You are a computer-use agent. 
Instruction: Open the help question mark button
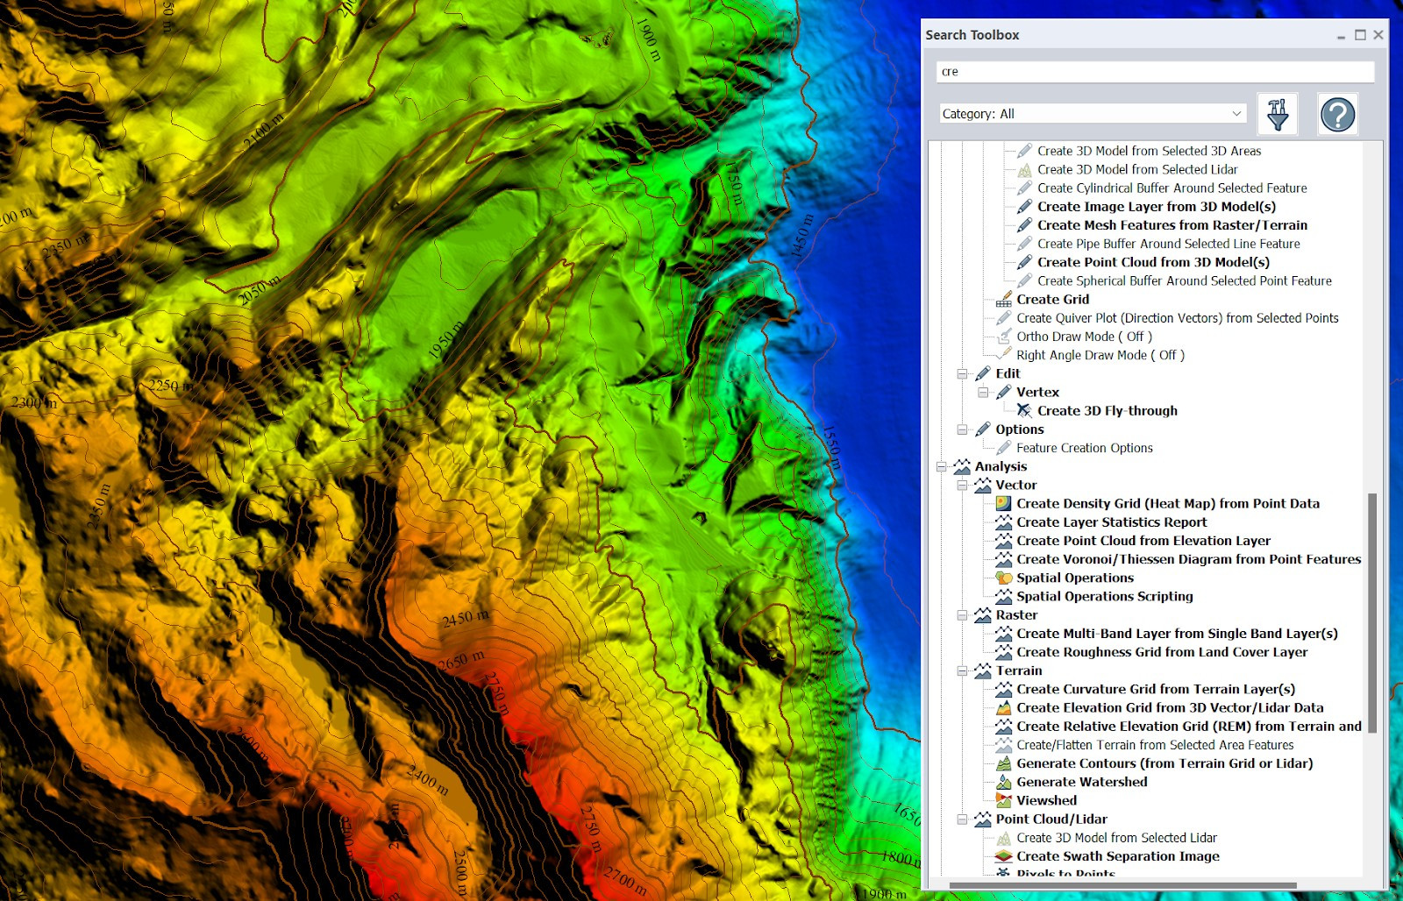pos(1337,114)
